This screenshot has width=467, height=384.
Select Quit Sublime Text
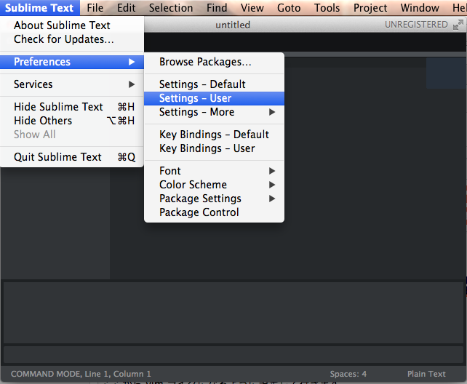[72, 157]
